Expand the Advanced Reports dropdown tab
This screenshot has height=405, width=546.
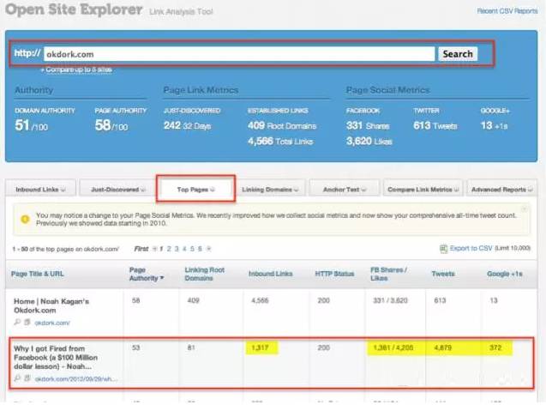(x=501, y=190)
